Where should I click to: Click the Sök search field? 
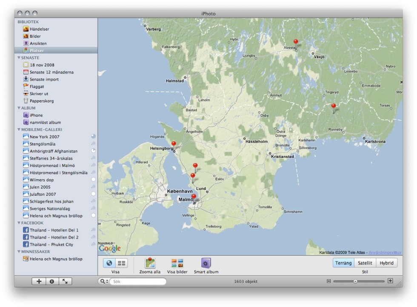[x=138, y=281]
